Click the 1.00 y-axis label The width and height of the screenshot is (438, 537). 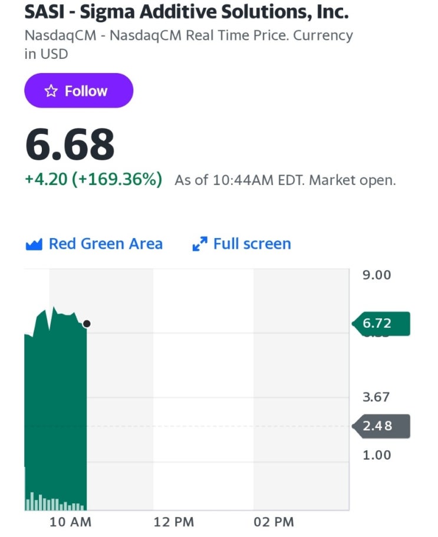[376, 455]
